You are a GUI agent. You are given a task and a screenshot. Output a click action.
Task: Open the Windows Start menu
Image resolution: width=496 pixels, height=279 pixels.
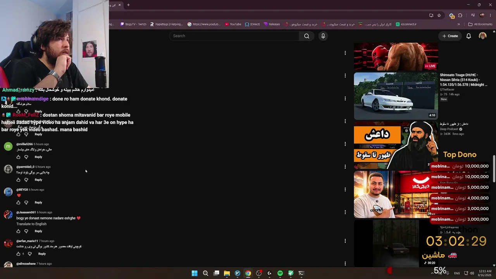pyautogui.click(x=195, y=273)
